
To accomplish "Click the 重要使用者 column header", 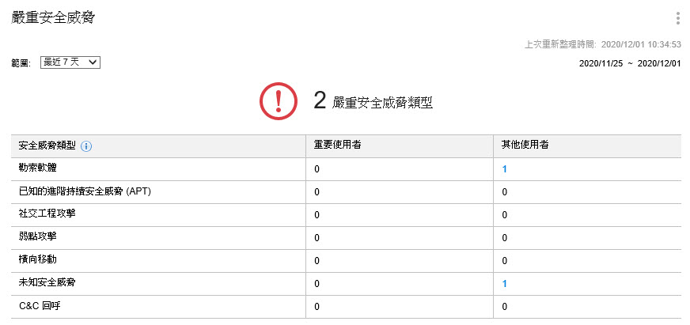I will [338, 146].
